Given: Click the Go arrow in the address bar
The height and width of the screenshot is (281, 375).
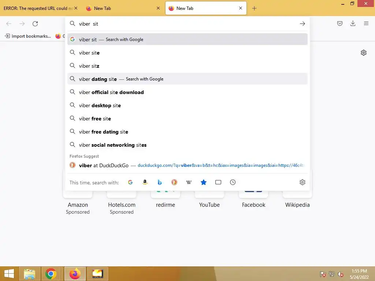Looking at the screenshot, I should [302, 24].
